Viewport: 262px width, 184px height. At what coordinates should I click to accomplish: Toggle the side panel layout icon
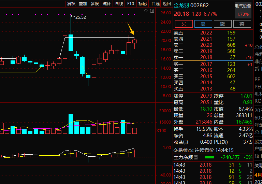[152, 11]
